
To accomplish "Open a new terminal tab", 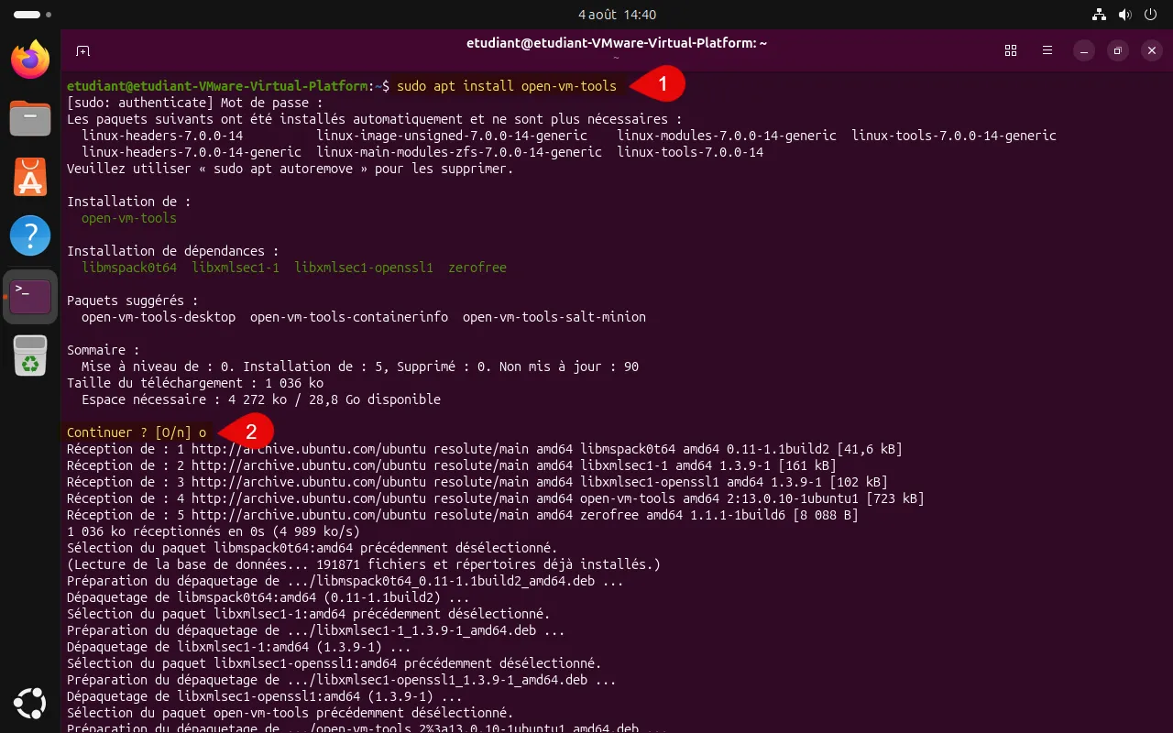I will (82, 50).
